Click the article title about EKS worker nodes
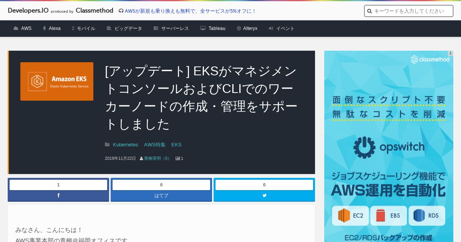The width and height of the screenshot is (461, 242). [201, 98]
